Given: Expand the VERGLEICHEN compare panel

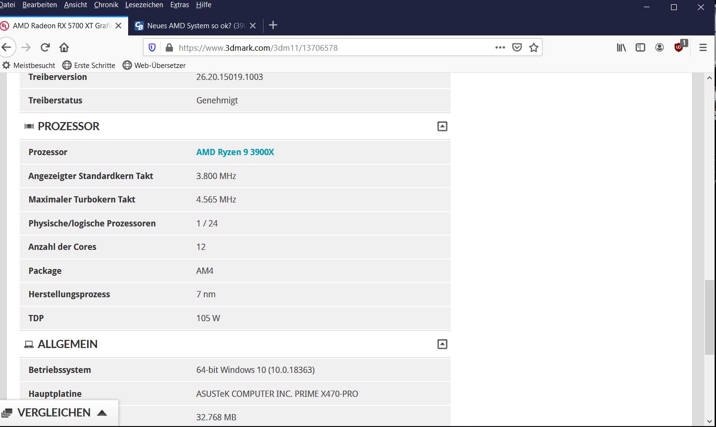Looking at the screenshot, I should [59, 413].
